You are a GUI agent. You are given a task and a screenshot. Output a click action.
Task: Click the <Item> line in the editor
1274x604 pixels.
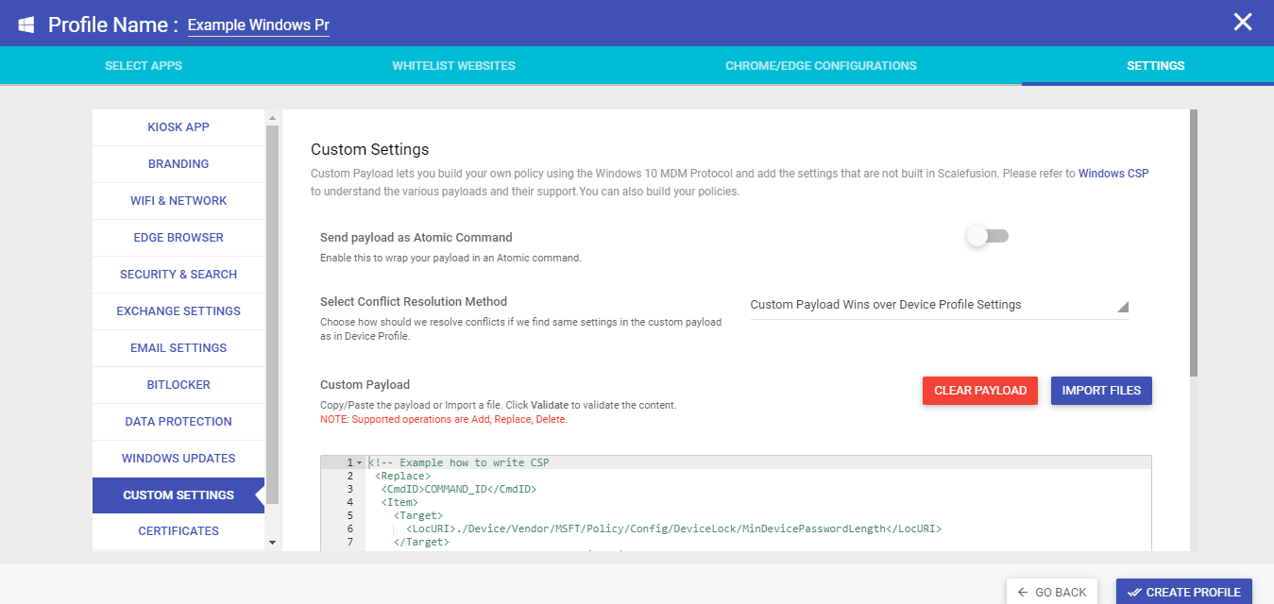click(x=399, y=503)
